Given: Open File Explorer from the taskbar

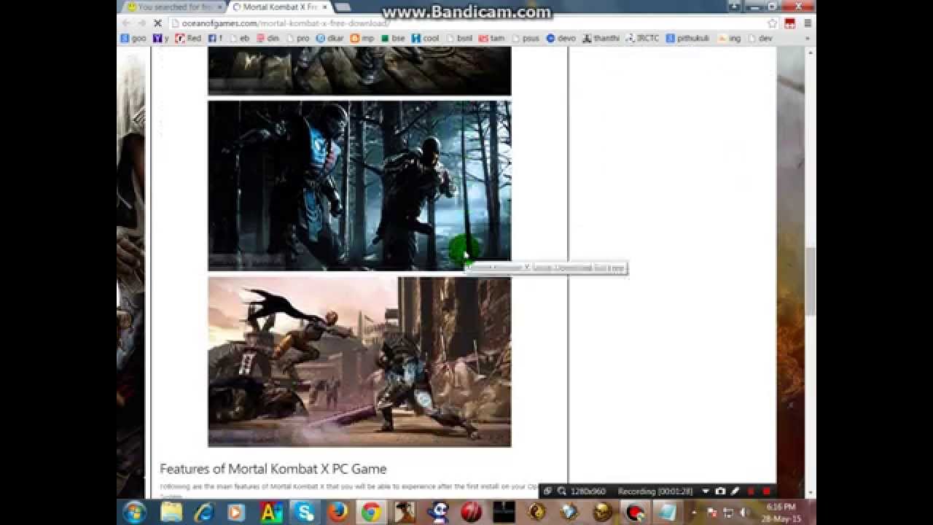Looking at the screenshot, I should coord(171,512).
